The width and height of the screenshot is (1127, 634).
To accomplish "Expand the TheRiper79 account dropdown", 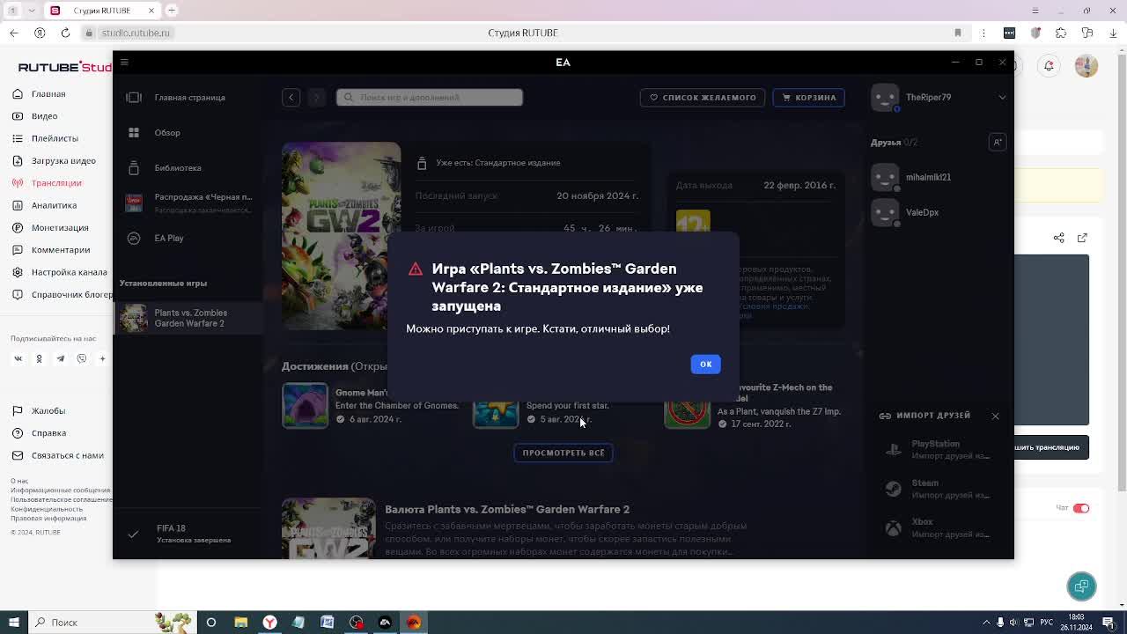I will [x=1002, y=97].
